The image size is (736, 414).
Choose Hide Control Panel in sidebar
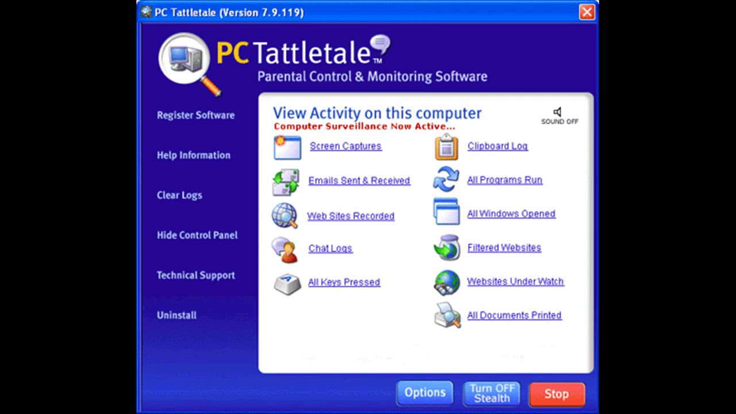tap(197, 235)
